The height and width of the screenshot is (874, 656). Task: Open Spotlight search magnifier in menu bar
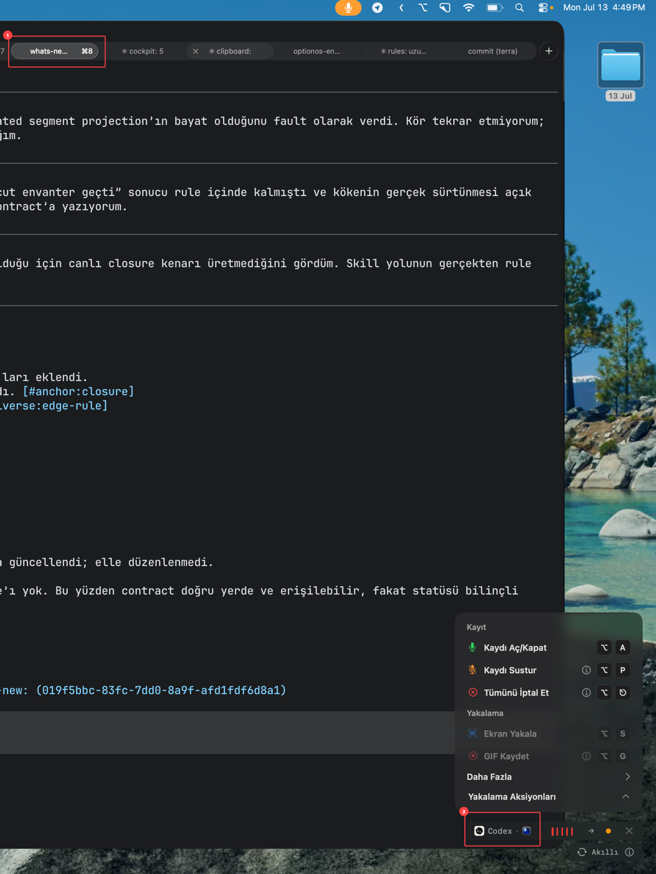pyautogui.click(x=519, y=8)
